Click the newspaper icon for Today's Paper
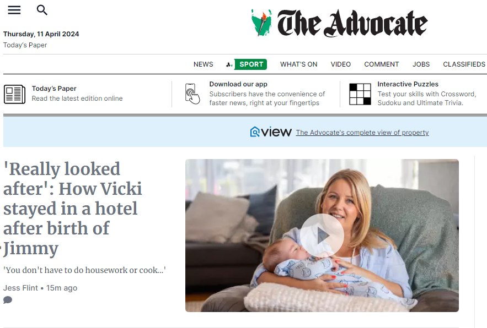 pyautogui.click(x=14, y=94)
